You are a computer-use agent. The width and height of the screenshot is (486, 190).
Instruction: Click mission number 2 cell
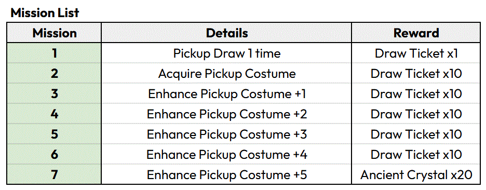(x=54, y=74)
